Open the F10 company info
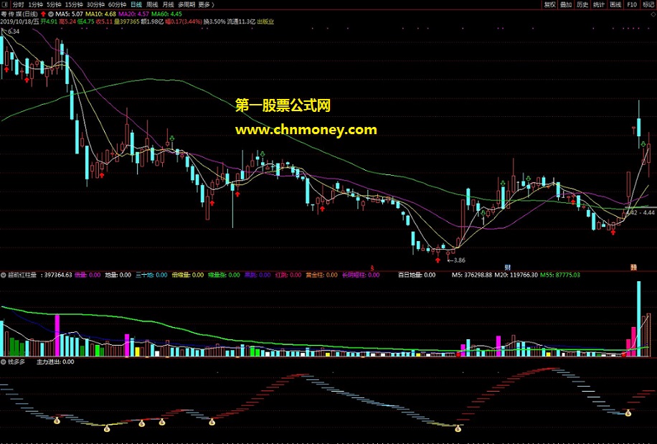 [632, 4]
